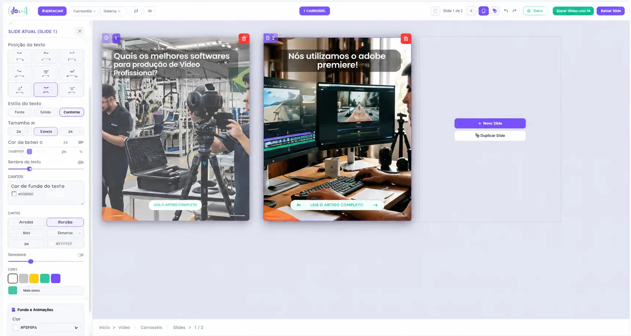Click the left arrow on slide 2 button
Screen dimensions: 631x336
coord(299,205)
